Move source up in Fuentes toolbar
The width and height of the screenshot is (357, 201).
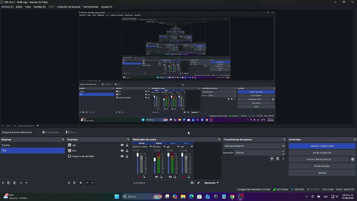87,183
